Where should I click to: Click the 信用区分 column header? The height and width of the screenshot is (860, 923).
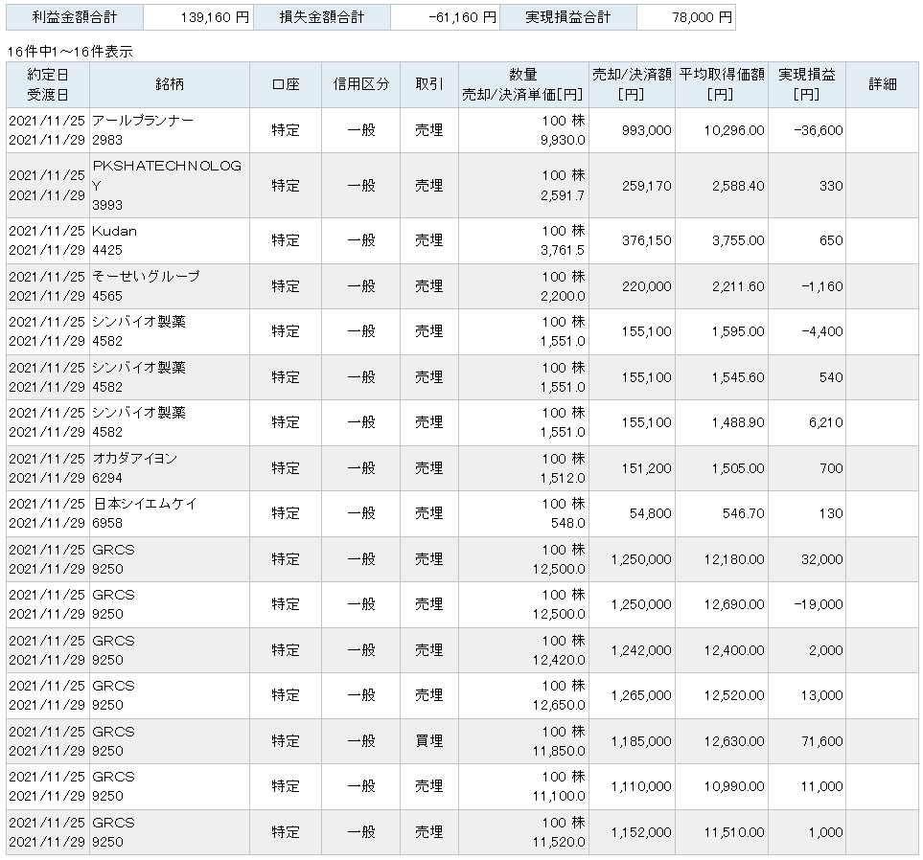tap(360, 84)
